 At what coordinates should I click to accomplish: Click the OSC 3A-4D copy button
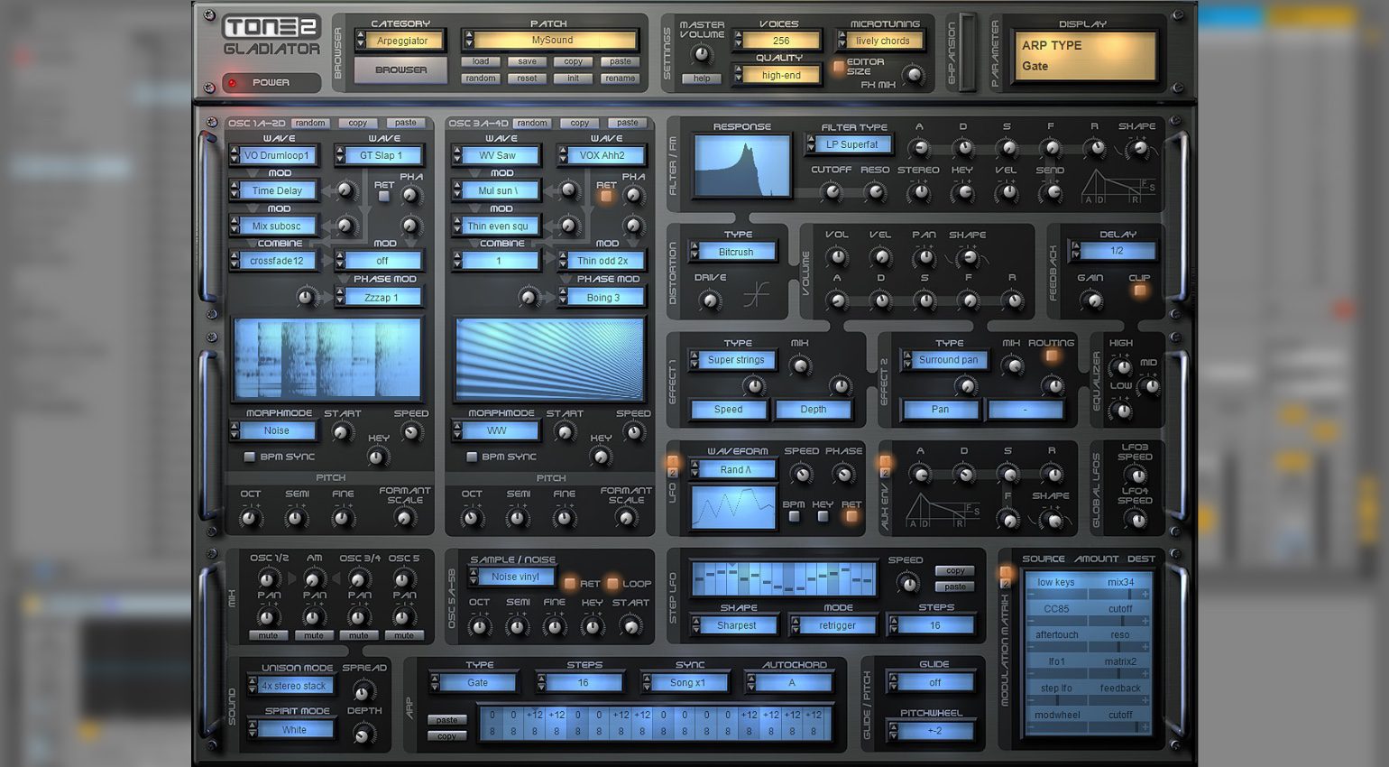(x=579, y=123)
